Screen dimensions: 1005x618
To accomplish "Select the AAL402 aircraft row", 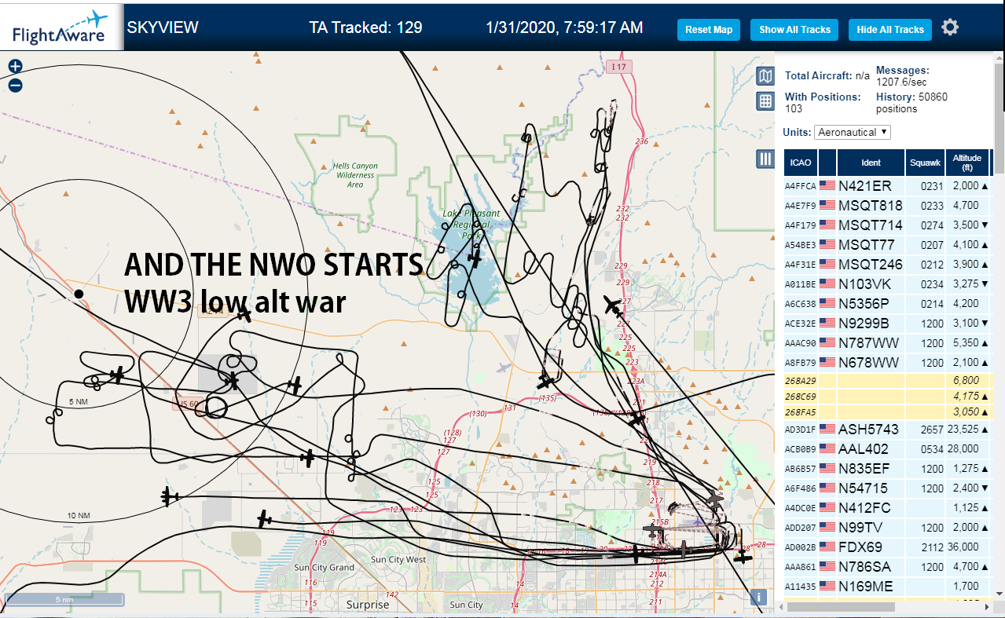I will click(x=887, y=449).
